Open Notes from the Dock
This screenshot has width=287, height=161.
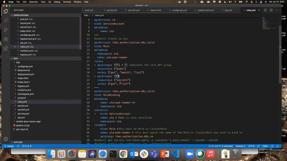(82, 154)
